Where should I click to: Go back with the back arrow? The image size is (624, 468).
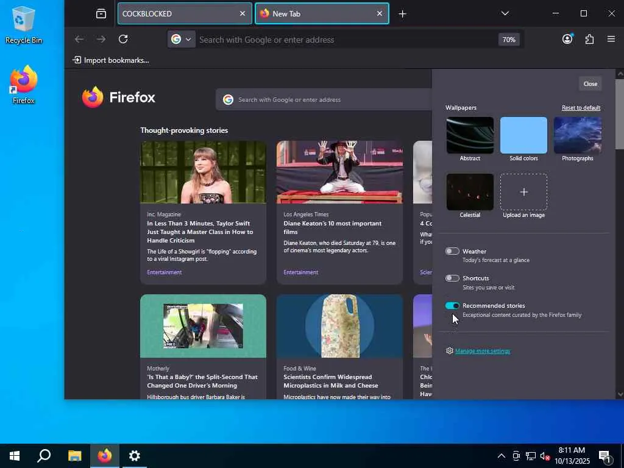(79, 39)
